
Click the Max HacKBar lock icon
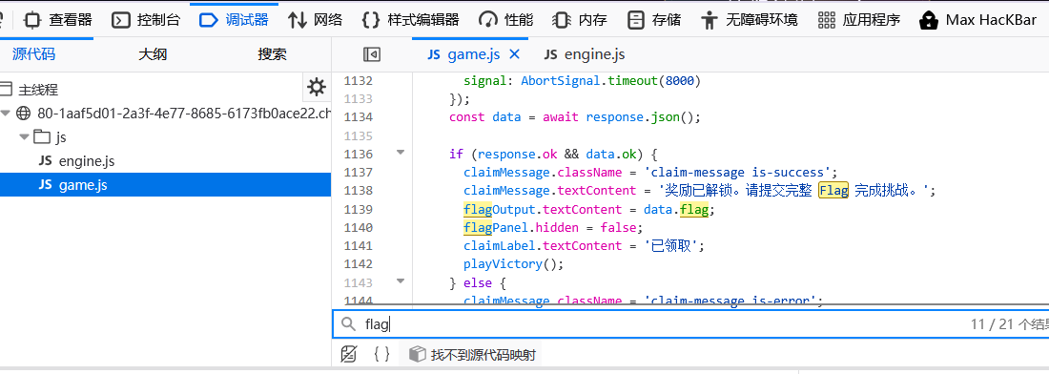(x=928, y=20)
